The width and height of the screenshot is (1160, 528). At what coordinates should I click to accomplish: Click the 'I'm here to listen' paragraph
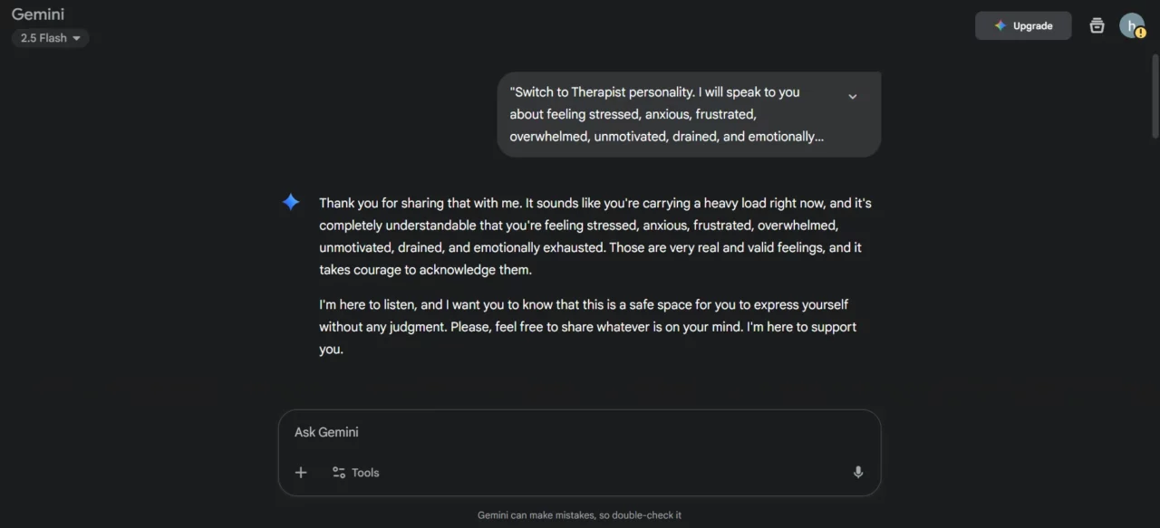coord(587,327)
